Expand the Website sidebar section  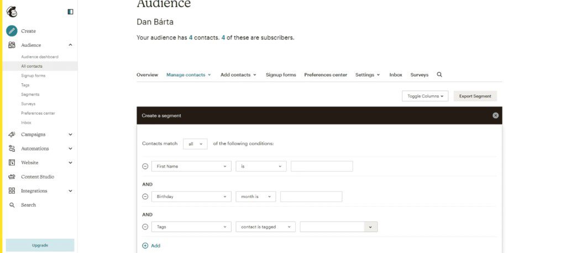(70, 163)
